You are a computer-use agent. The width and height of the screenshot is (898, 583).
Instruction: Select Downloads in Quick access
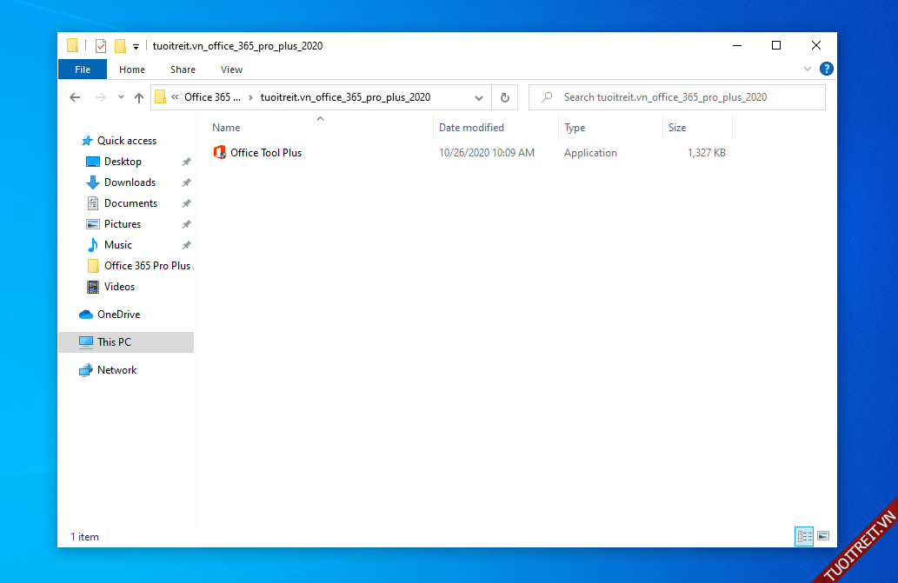coord(130,182)
